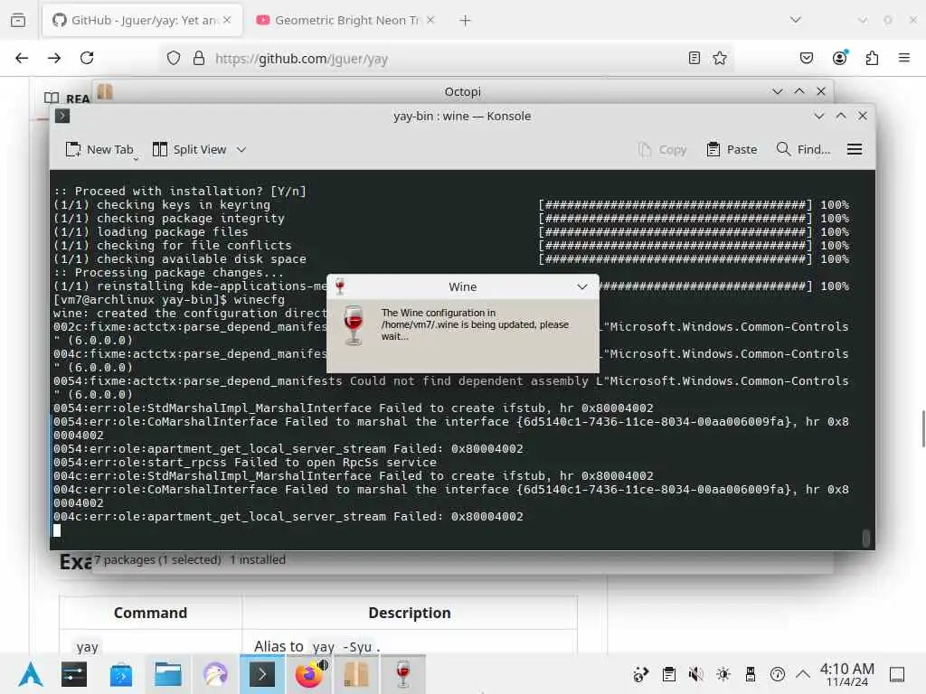The height and width of the screenshot is (694, 926).
Task: Click the Octopi window icon
Action: (x=105, y=91)
